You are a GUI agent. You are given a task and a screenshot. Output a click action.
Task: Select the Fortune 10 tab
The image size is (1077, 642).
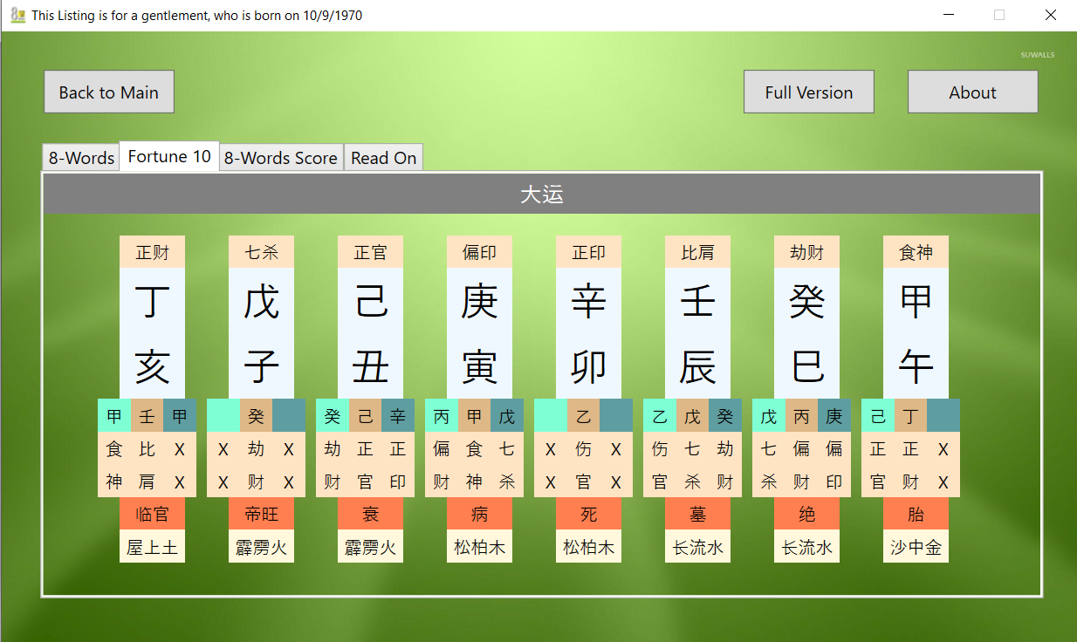(169, 156)
